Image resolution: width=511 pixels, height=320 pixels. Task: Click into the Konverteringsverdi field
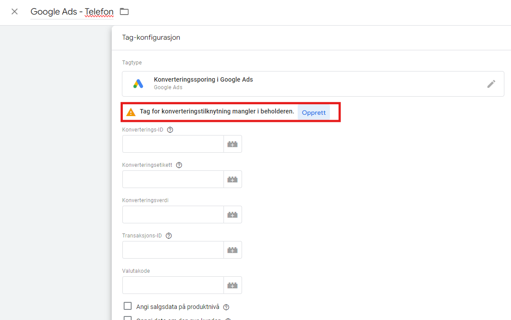[173, 215]
